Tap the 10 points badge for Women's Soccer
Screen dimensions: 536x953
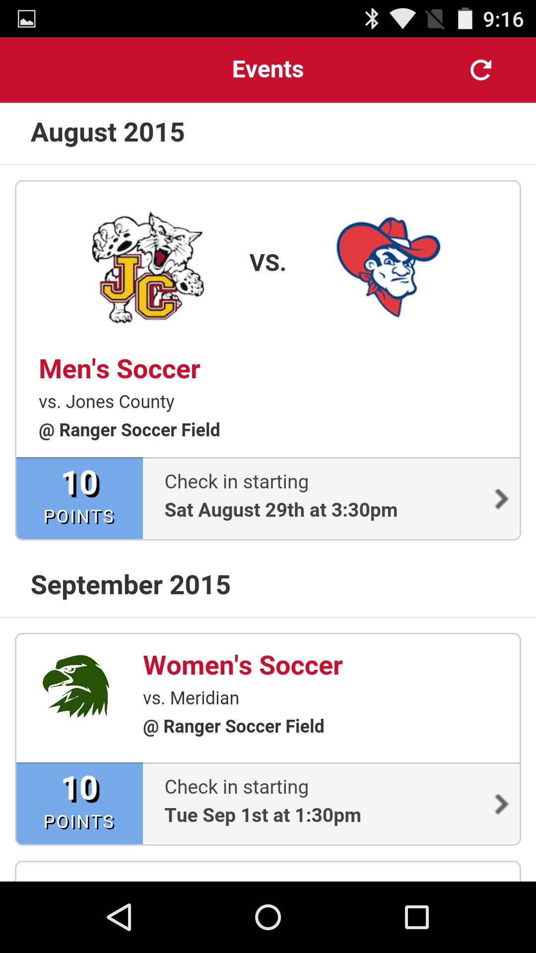click(80, 804)
